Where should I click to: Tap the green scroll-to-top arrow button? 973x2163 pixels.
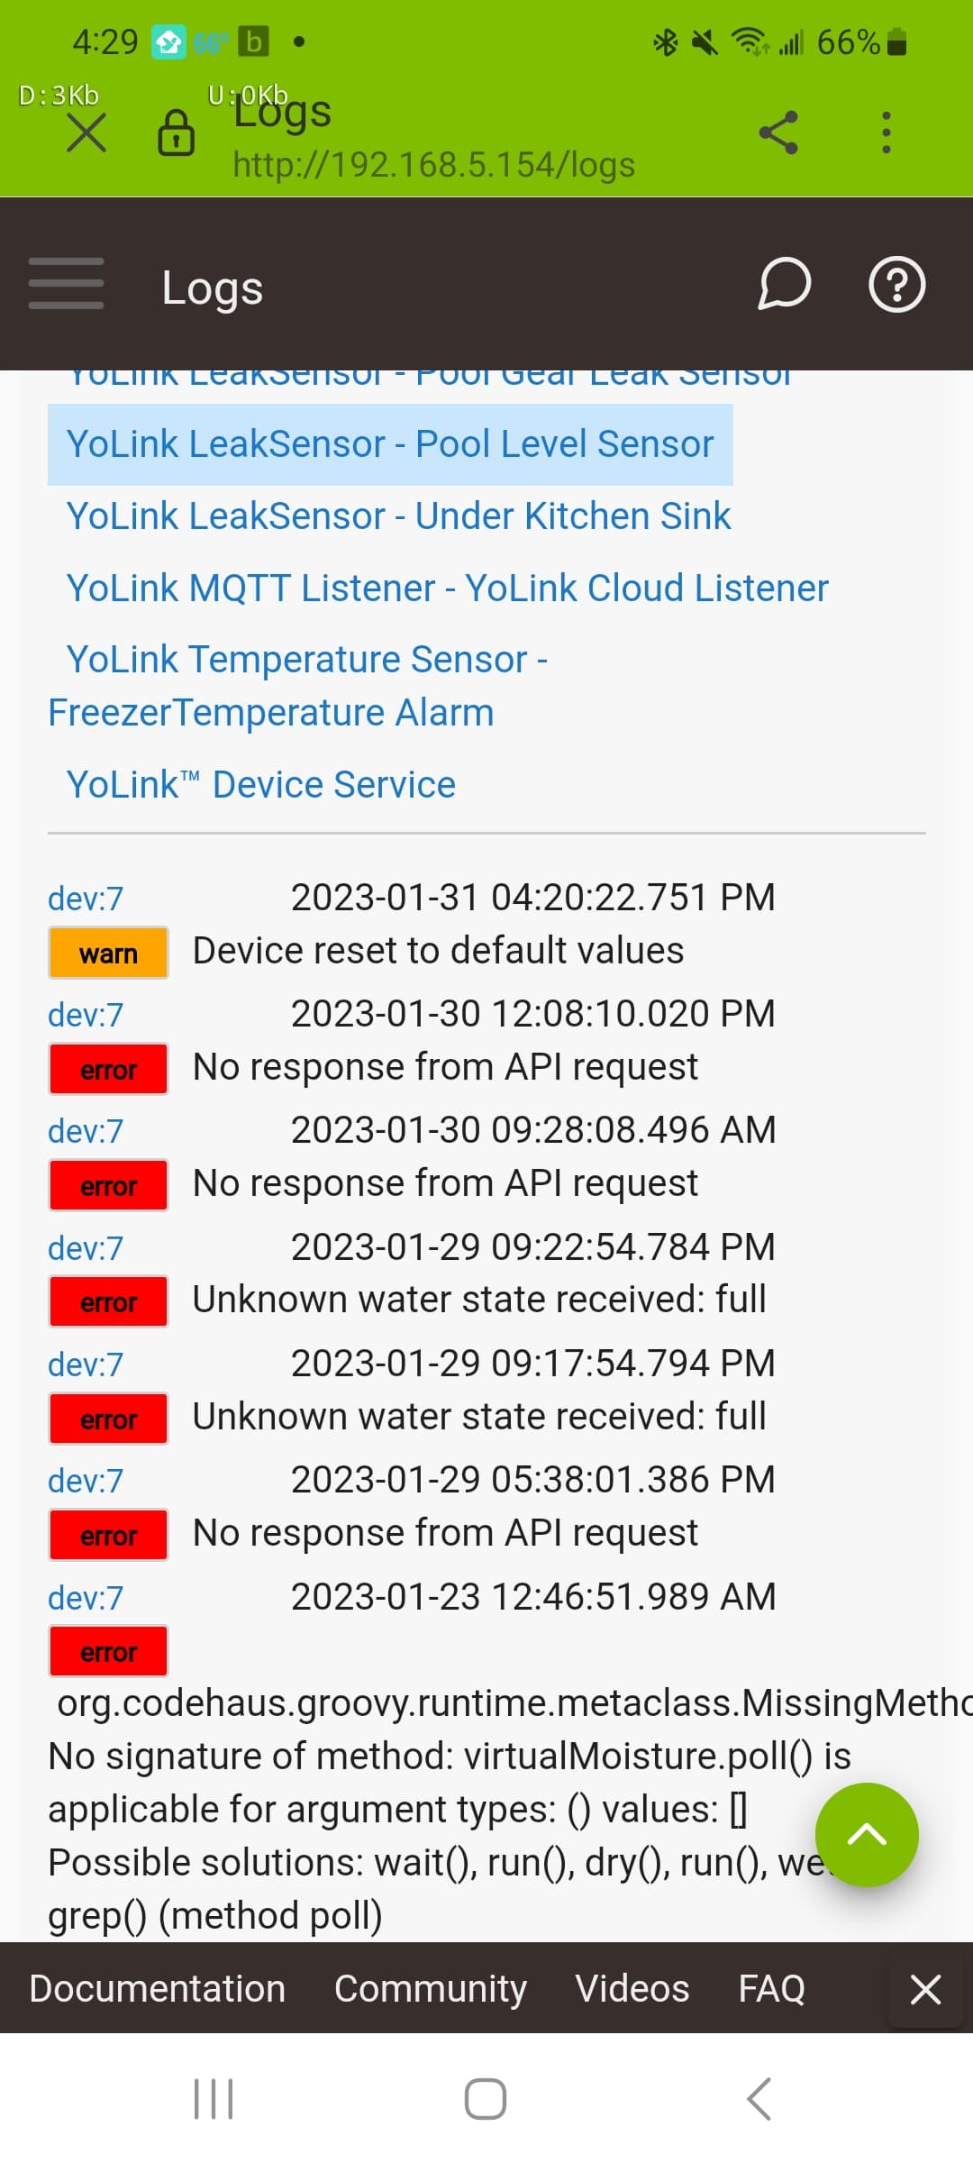[867, 1834]
